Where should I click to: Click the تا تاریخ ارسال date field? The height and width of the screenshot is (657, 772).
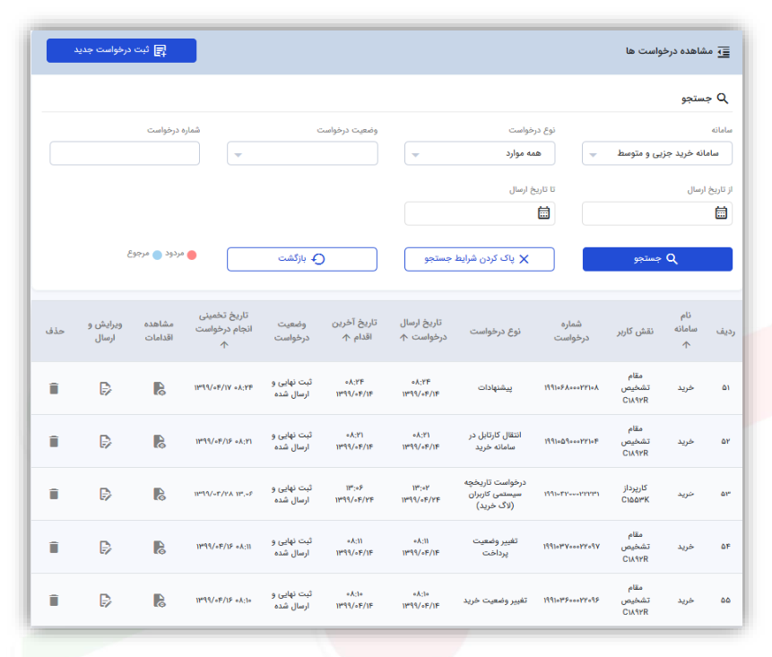[480, 213]
